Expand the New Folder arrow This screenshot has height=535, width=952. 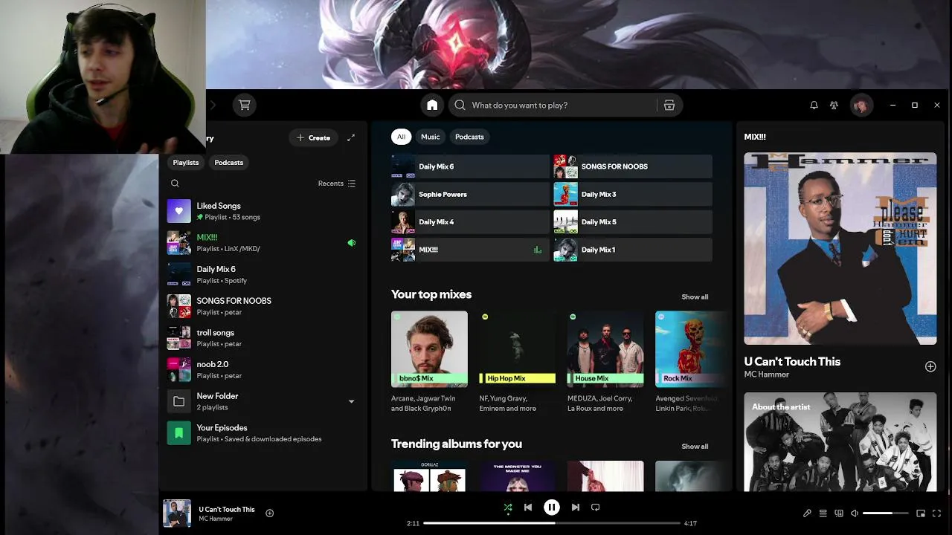[351, 402]
